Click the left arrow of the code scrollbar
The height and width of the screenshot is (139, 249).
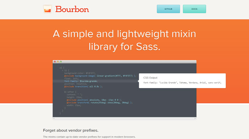tap(54, 118)
